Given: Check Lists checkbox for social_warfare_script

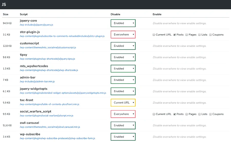Looking at the screenshot, I should (199, 114).
